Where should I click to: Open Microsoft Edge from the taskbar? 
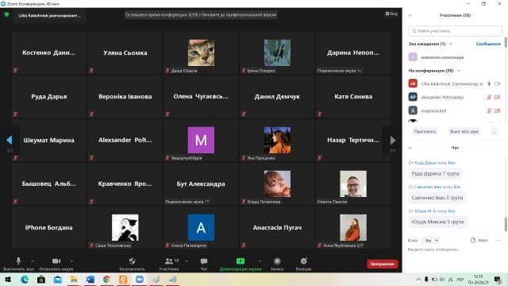click(25, 279)
